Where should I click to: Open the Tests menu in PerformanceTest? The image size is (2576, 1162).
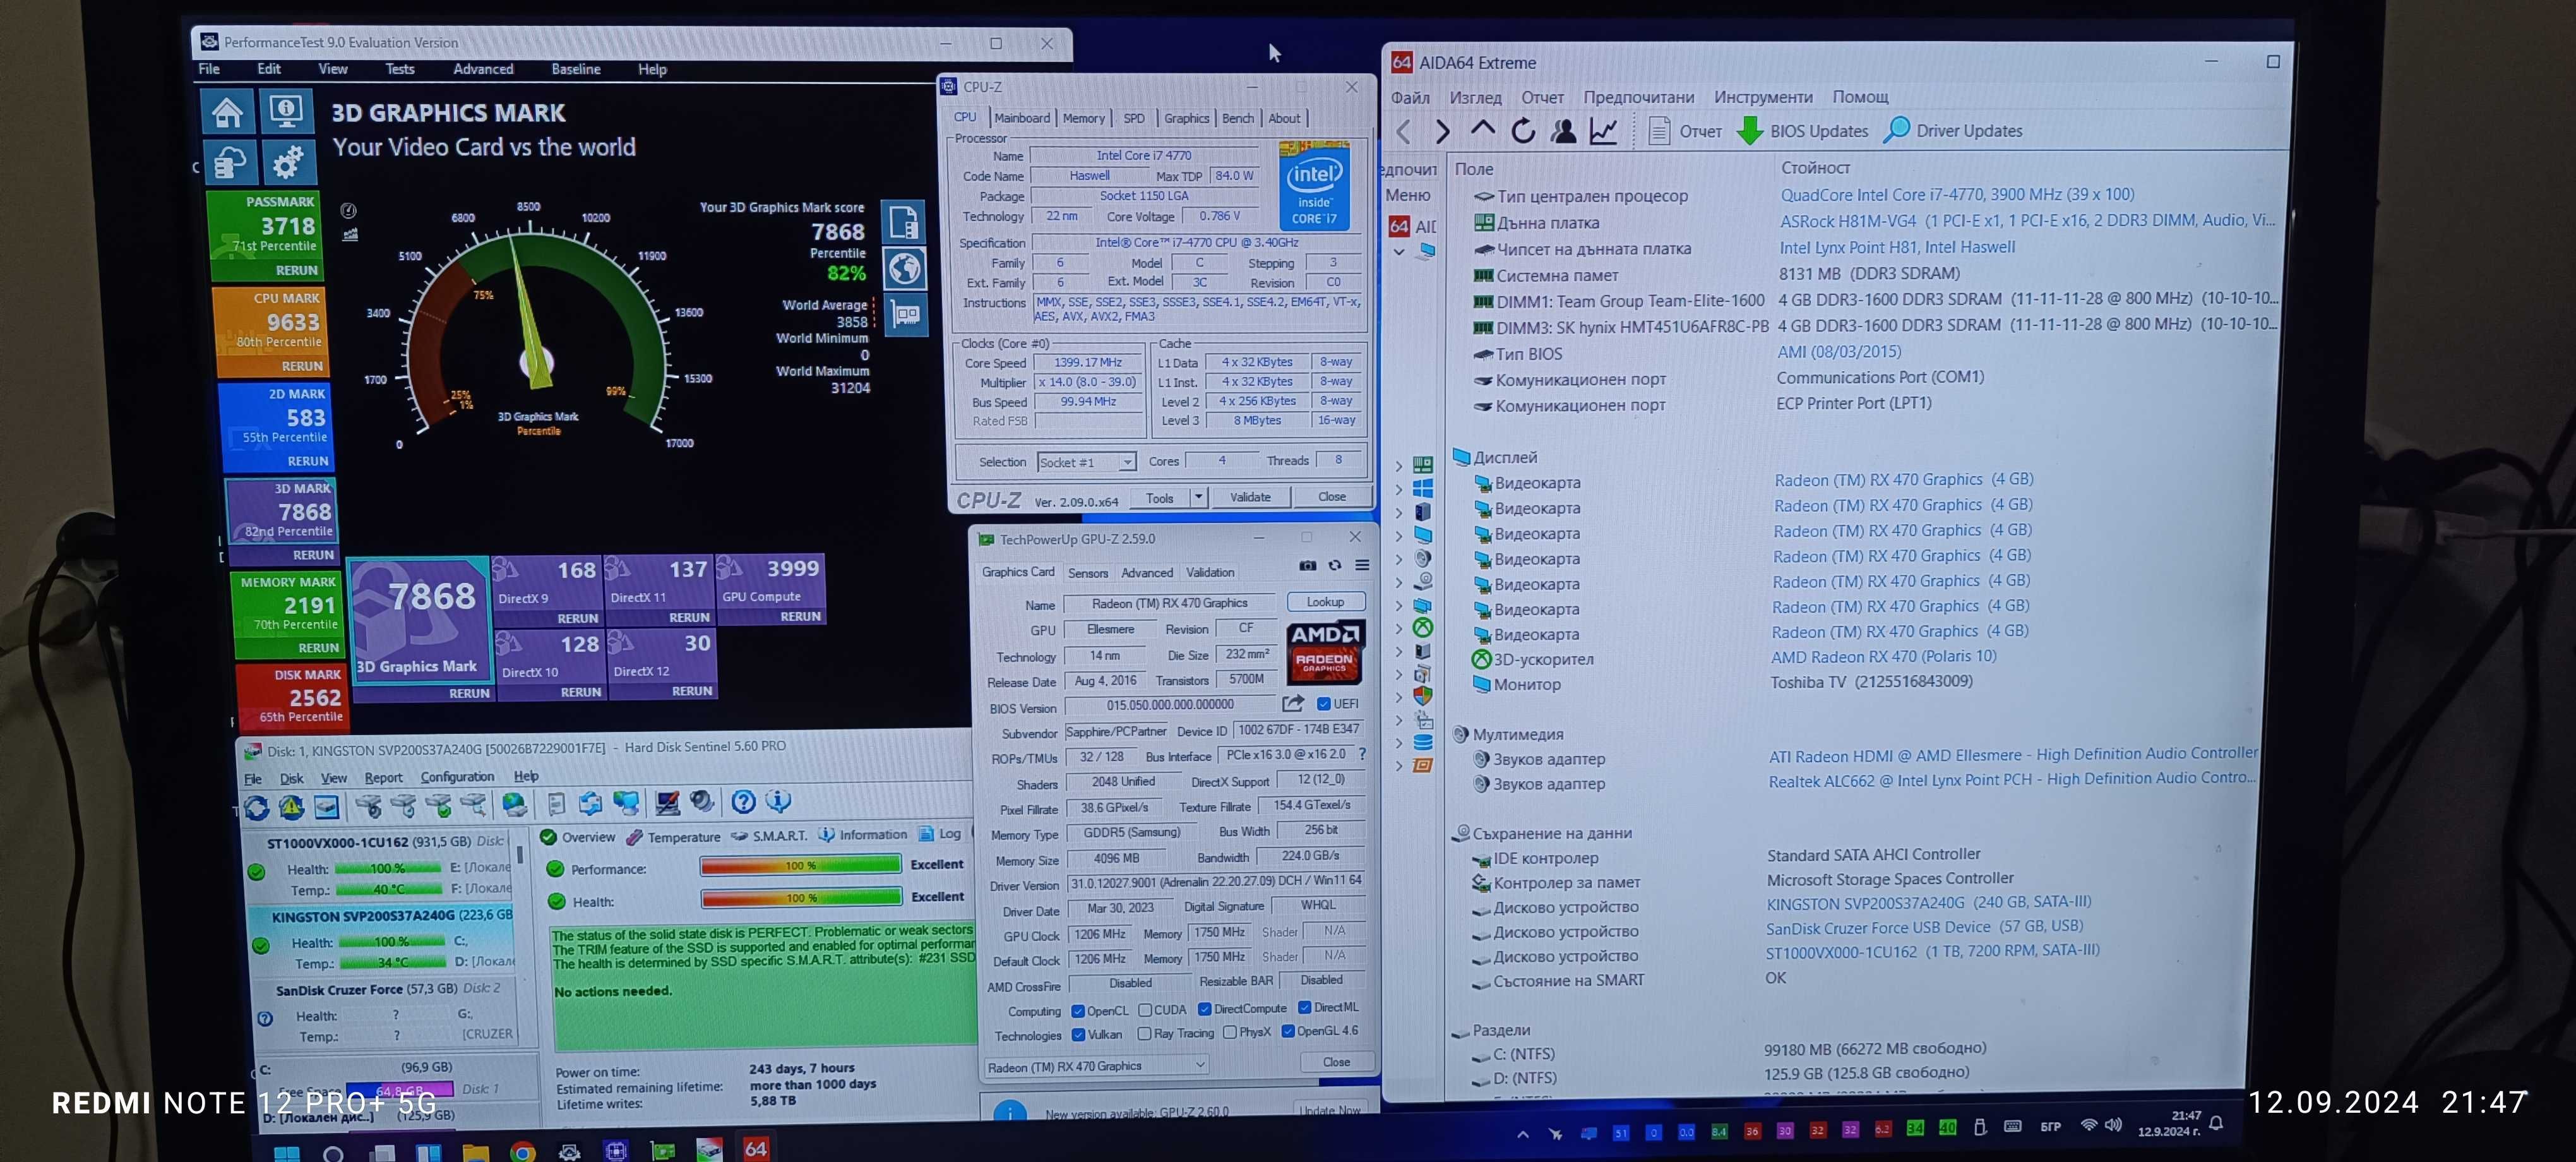pyautogui.click(x=399, y=69)
